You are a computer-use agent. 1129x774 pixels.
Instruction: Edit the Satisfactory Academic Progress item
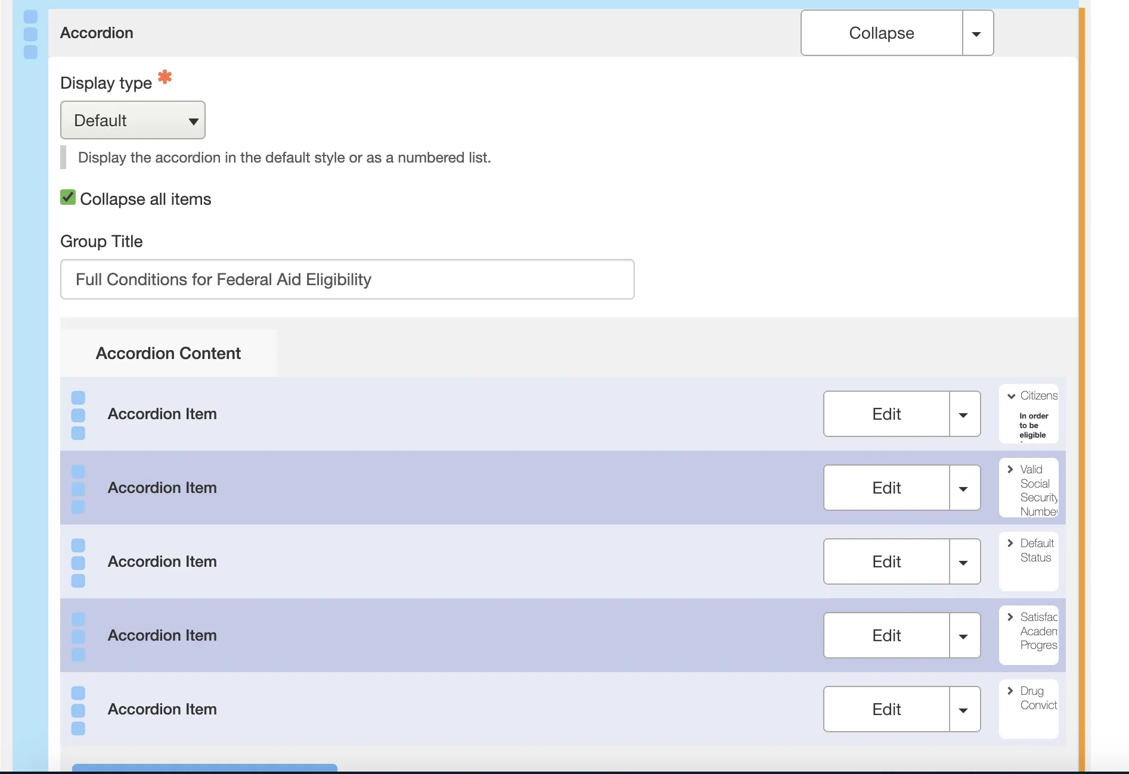coord(886,636)
